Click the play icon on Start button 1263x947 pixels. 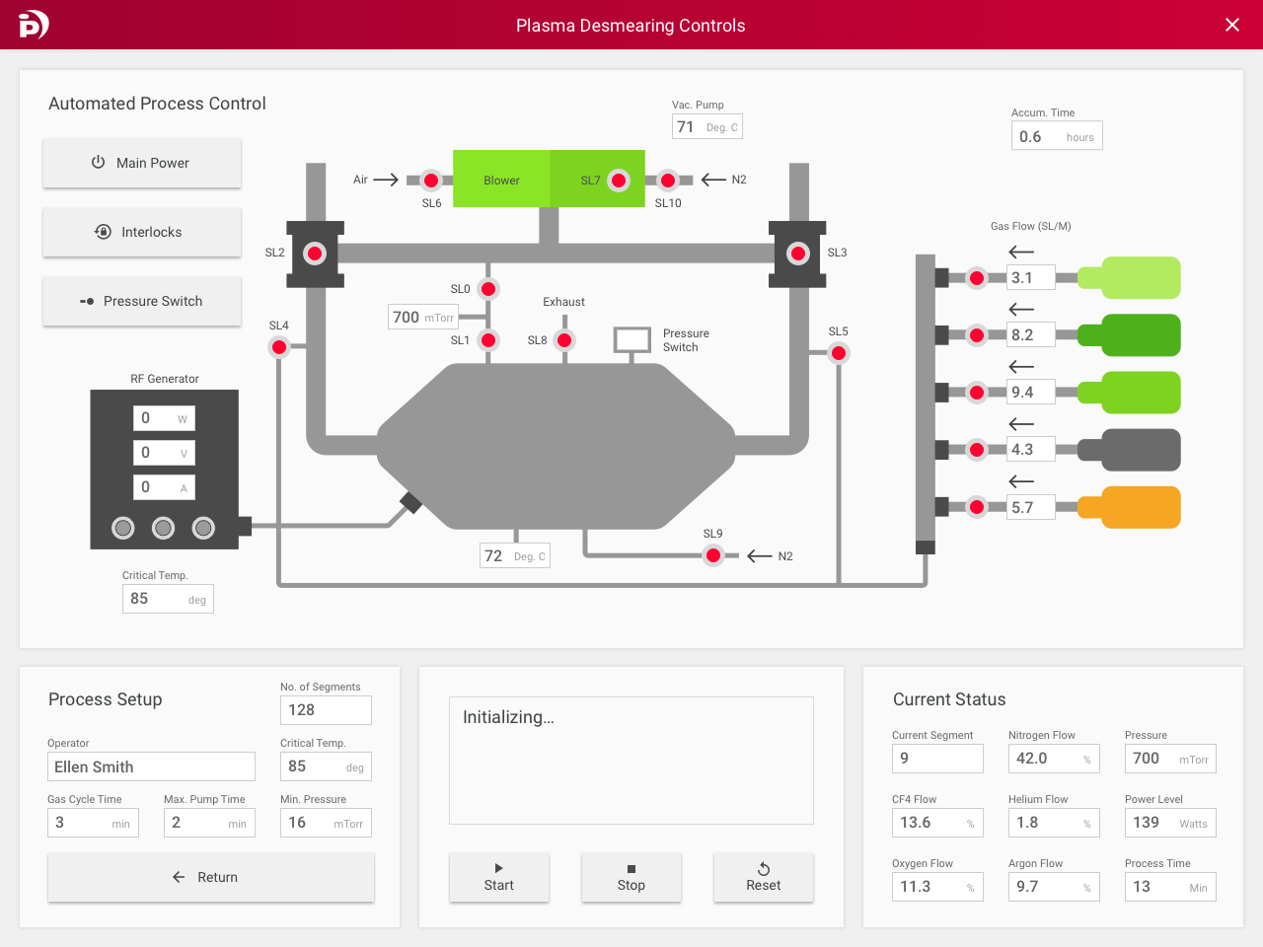click(x=498, y=870)
